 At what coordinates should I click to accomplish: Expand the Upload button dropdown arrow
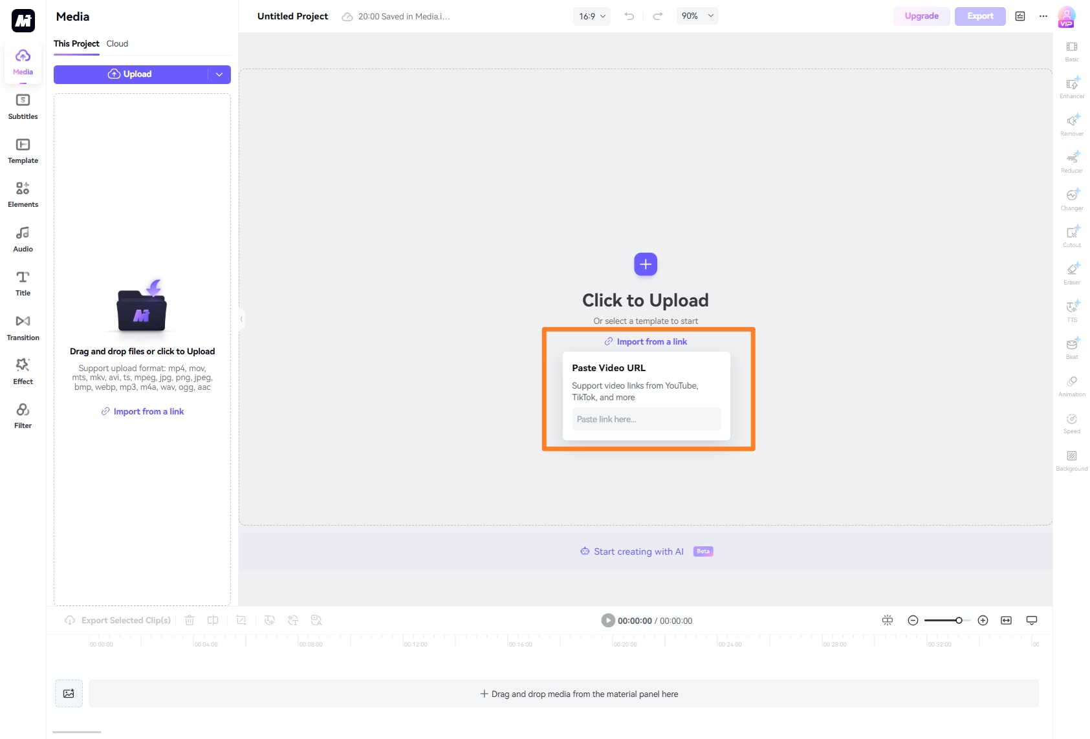[x=219, y=74]
